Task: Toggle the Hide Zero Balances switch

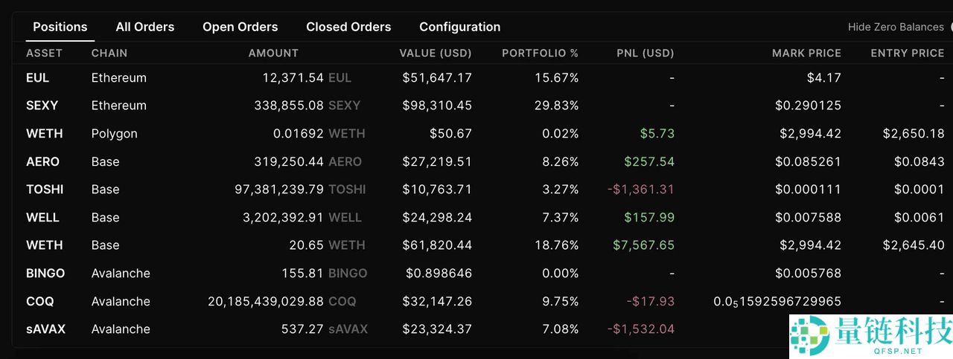Action: (949, 27)
